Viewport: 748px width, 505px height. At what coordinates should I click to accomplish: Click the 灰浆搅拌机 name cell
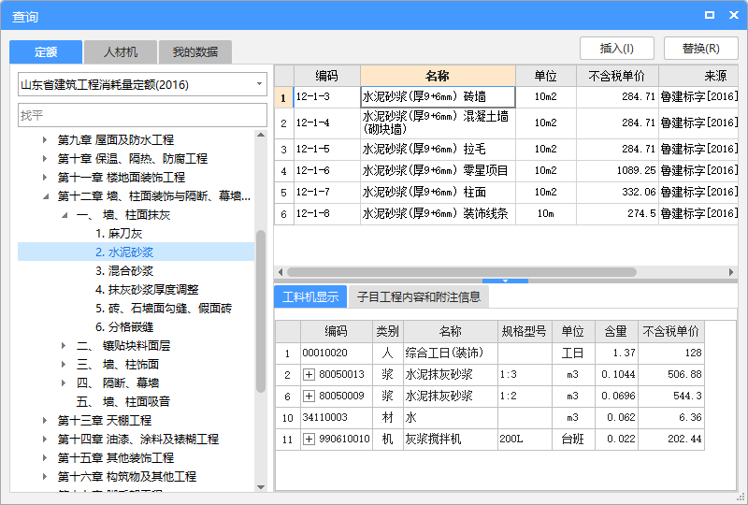tap(451, 440)
